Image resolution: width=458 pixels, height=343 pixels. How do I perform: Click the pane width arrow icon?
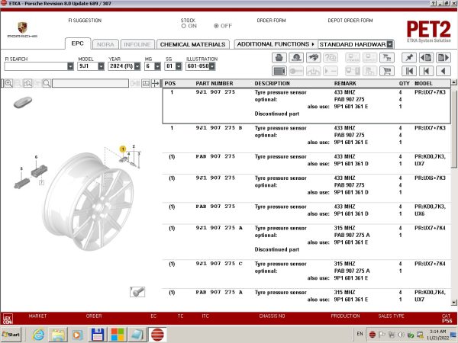(x=156, y=83)
